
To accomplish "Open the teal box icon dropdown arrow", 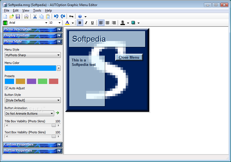I will [x=138, y=23].
